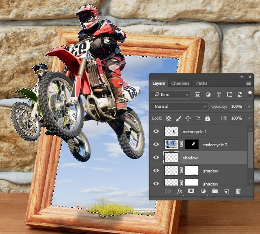Screen dimensions: 260x234
Task: Add layer mask icon
Action: tap(191, 191)
